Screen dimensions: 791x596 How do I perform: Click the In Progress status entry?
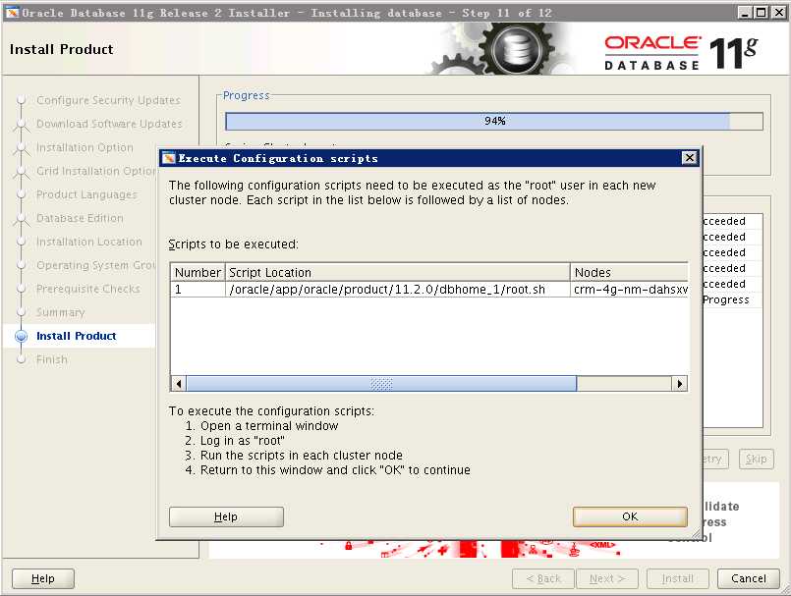point(726,299)
